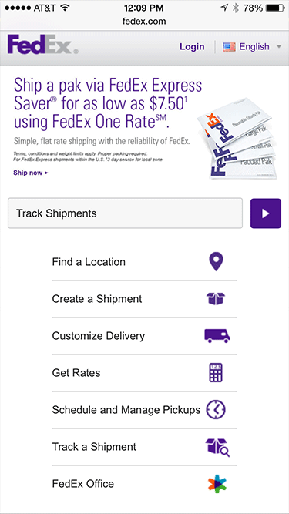This screenshot has width=289, height=514.
Task: Open the Create a Shipment menu item
Action: (x=144, y=299)
